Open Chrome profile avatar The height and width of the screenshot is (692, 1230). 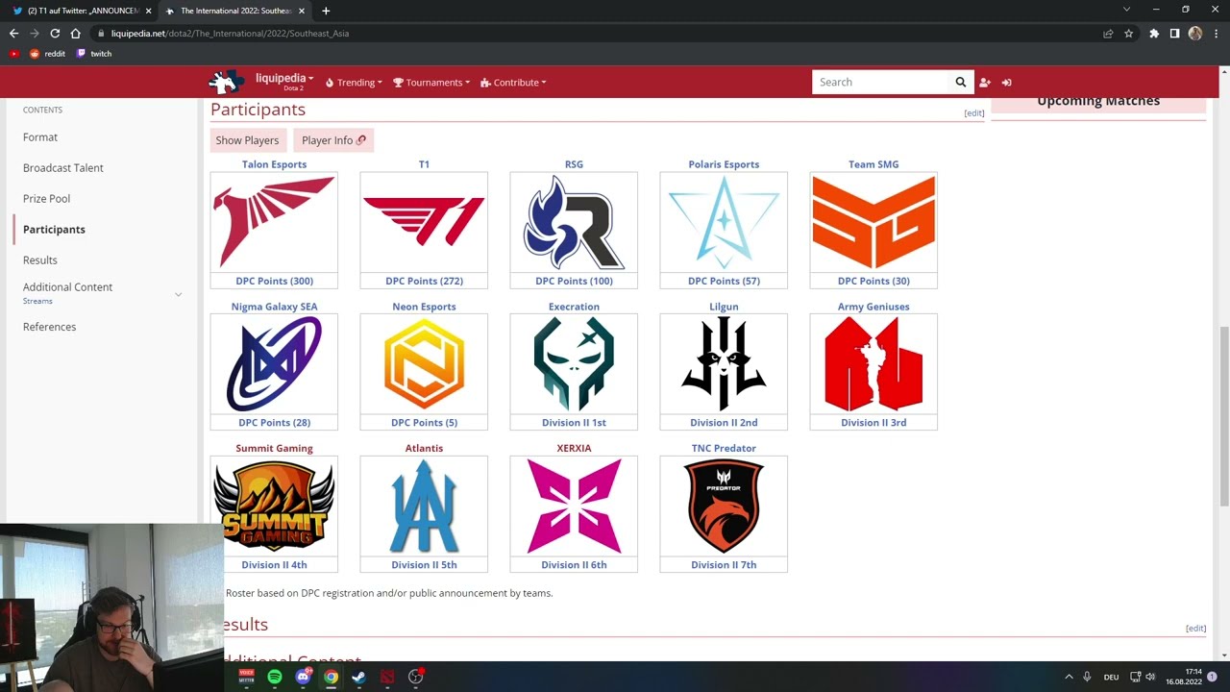point(1194,34)
